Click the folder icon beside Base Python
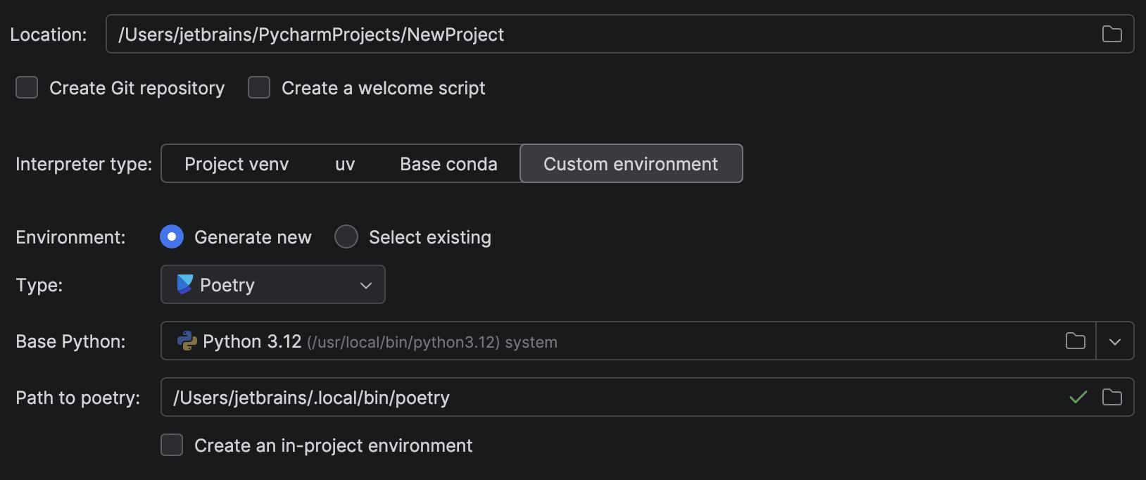1146x480 pixels. pos(1075,341)
